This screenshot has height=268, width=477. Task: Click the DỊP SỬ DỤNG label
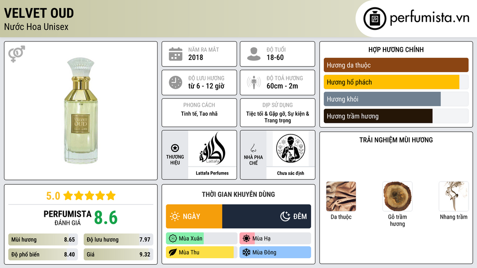coord(278,105)
